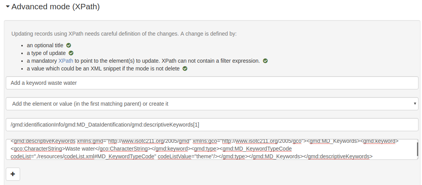Click the 'an optional title' bullet text
422x185 pixels.
point(45,45)
